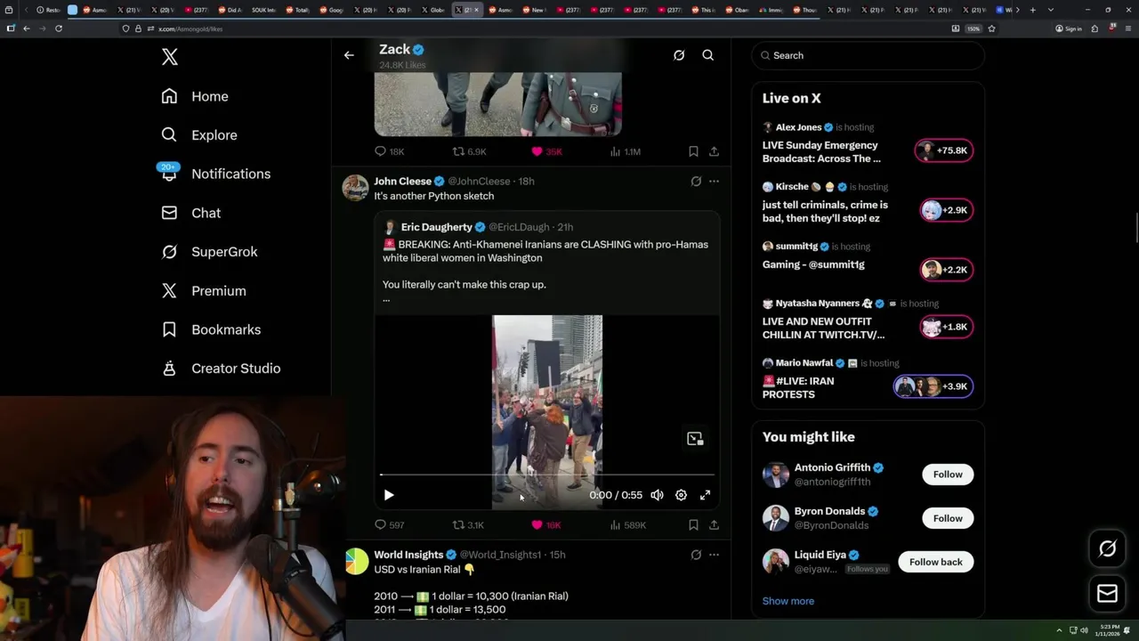The height and width of the screenshot is (641, 1139).
Task: View analytics of post with 589K views
Action: (627, 525)
